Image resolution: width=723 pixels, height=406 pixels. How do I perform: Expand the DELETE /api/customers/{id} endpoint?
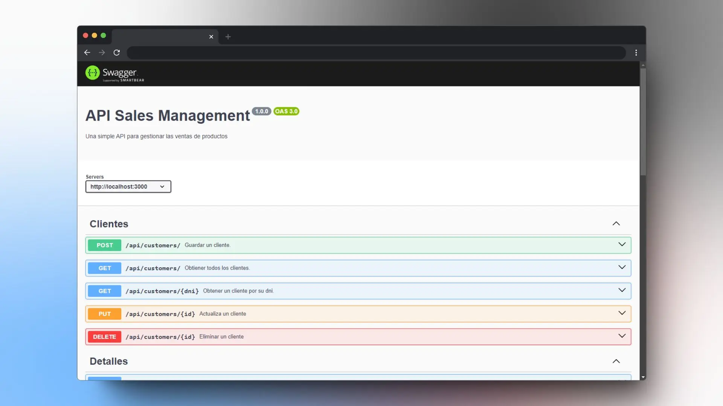click(x=622, y=336)
